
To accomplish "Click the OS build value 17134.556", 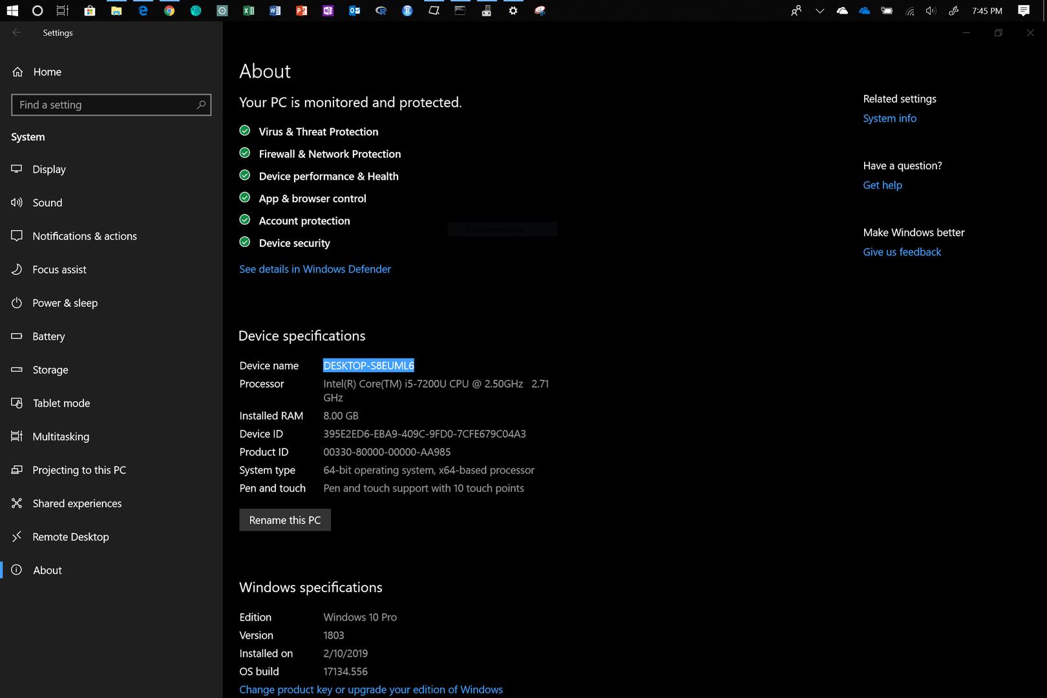I will [x=345, y=672].
